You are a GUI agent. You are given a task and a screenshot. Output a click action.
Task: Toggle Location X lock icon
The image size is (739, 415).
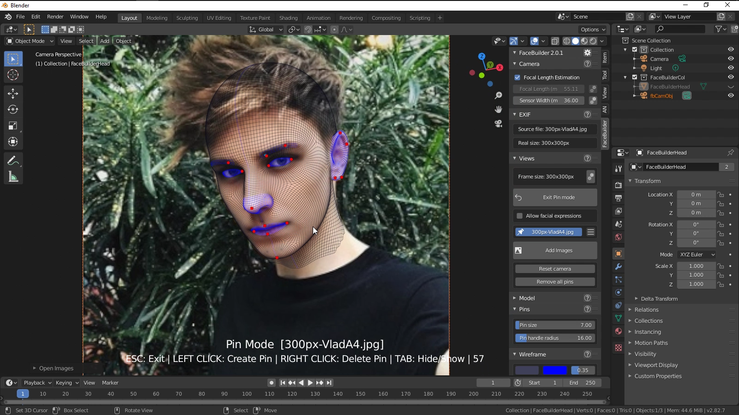coord(721,195)
